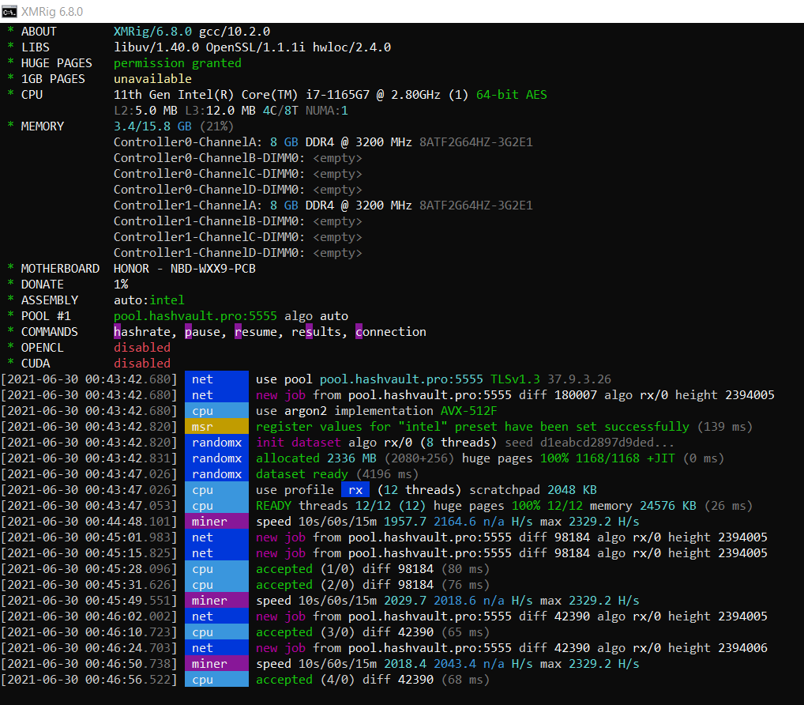804x705 pixels.
Task: Select the "3.4/15.8 GB" memory usage value
Action: (x=152, y=126)
